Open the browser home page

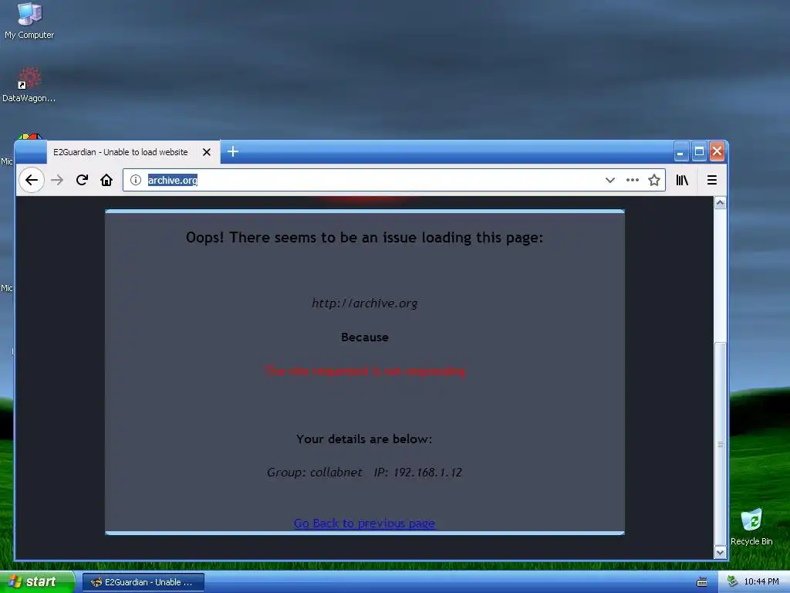(106, 180)
